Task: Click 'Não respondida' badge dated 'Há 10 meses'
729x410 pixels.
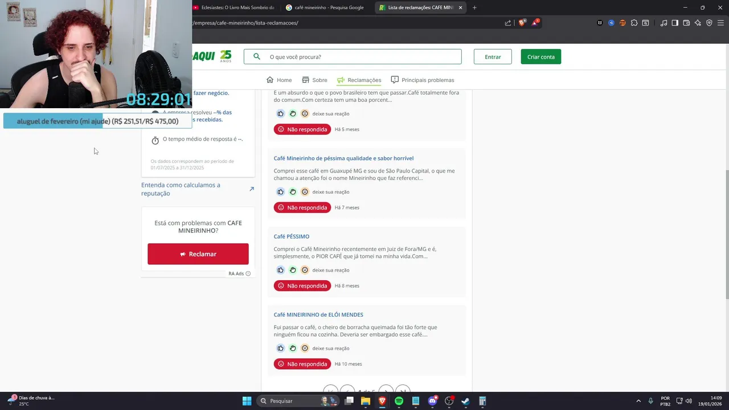Action: pos(302,364)
